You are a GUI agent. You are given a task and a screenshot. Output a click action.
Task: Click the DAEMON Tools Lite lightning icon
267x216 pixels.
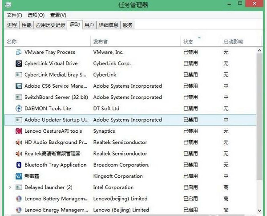[19, 108]
